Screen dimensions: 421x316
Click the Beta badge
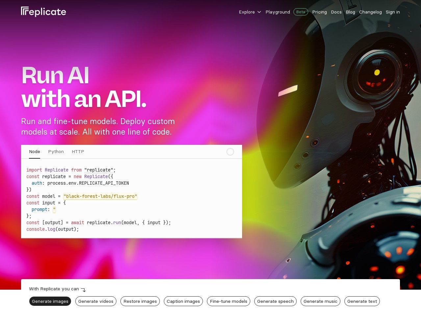pos(301,12)
